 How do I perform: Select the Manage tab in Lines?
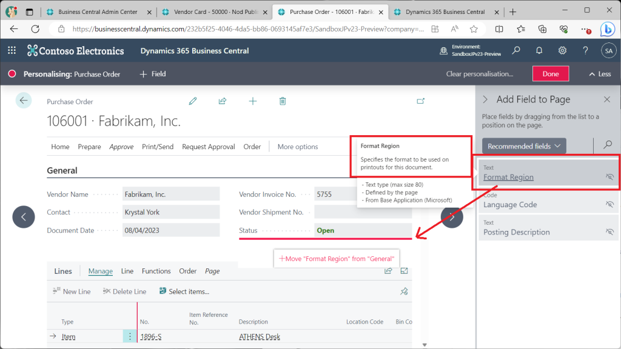tap(101, 271)
